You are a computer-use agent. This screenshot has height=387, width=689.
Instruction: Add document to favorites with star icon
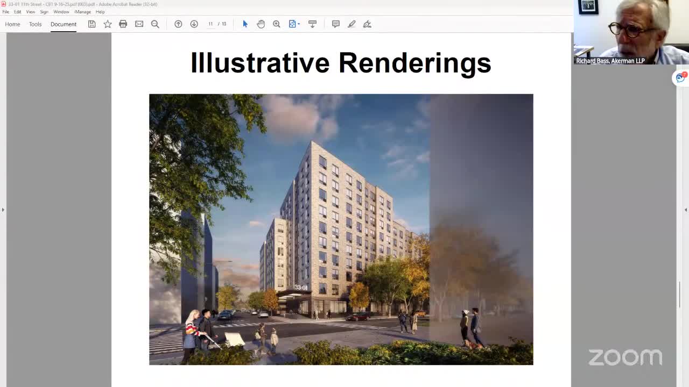pyautogui.click(x=107, y=24)
